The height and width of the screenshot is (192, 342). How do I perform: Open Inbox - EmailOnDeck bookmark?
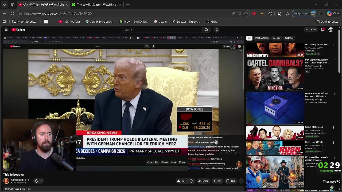(x=134, y=22)
